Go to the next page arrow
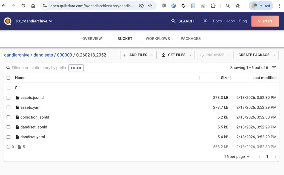The width and height of the screenshot is (284, 175). 275,157
